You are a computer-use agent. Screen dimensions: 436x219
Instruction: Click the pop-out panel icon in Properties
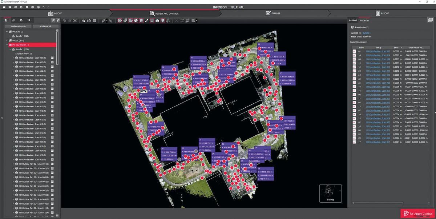click(x=430, y=20)
